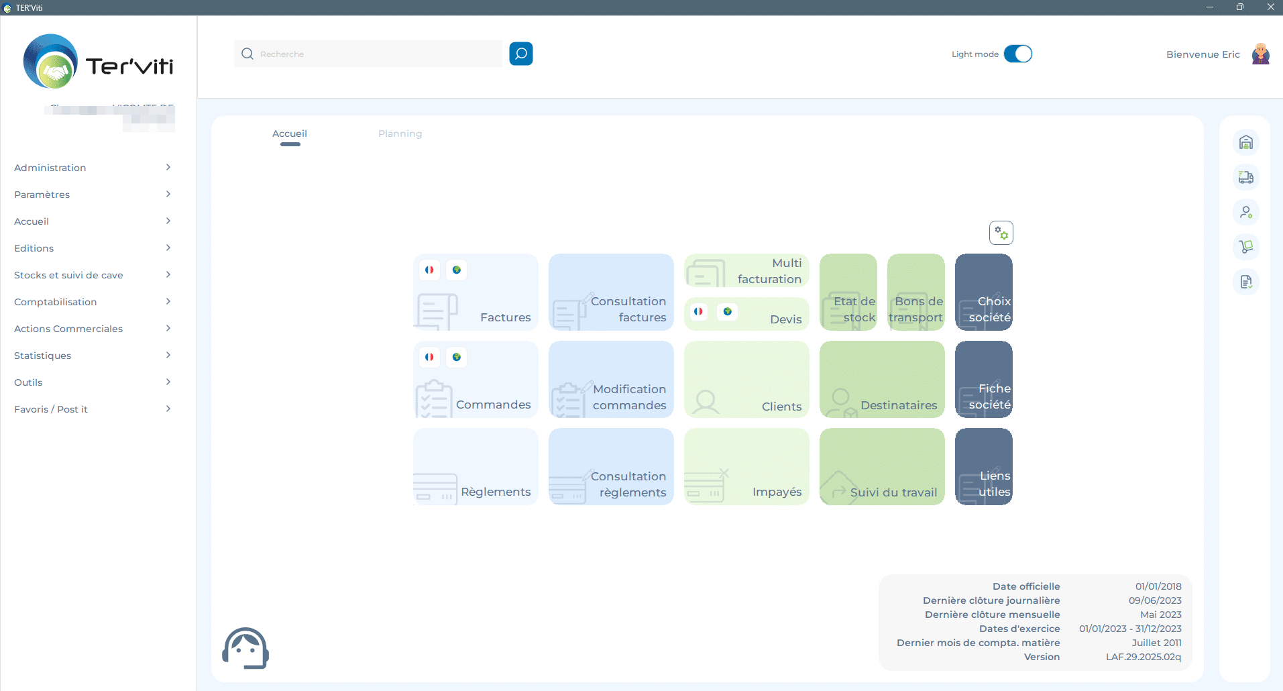Screen dimensions: 1283x691
Task: Open the Suivi du travail tile
Action: (881, 466)
